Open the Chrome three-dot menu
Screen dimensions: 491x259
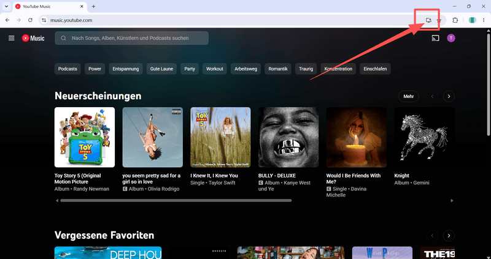[x=484, y=20]
